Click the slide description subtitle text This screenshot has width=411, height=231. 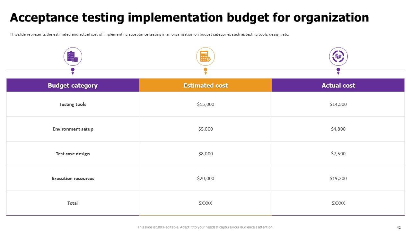(x=149, y=34)
